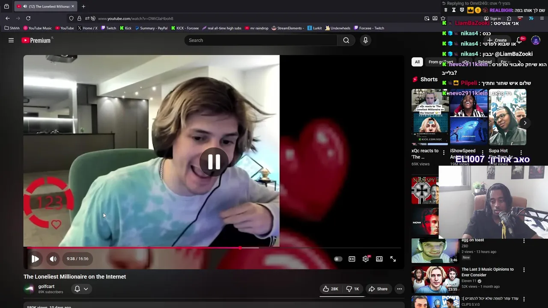
Task: Click the address bar URL
Action: pyautogui.click(x=135, y=19)
